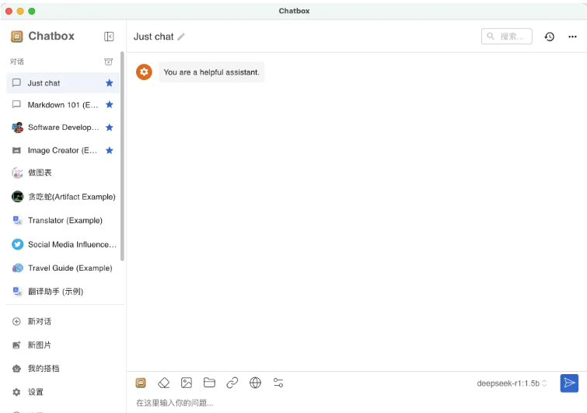Open the deepseek-r1:1.5b model selector
Screen dimensions: 587x413
[512, 383]
